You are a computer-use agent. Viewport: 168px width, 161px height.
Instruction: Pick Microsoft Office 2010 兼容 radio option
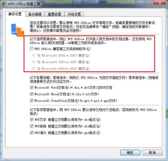click(x=34, y=68)
